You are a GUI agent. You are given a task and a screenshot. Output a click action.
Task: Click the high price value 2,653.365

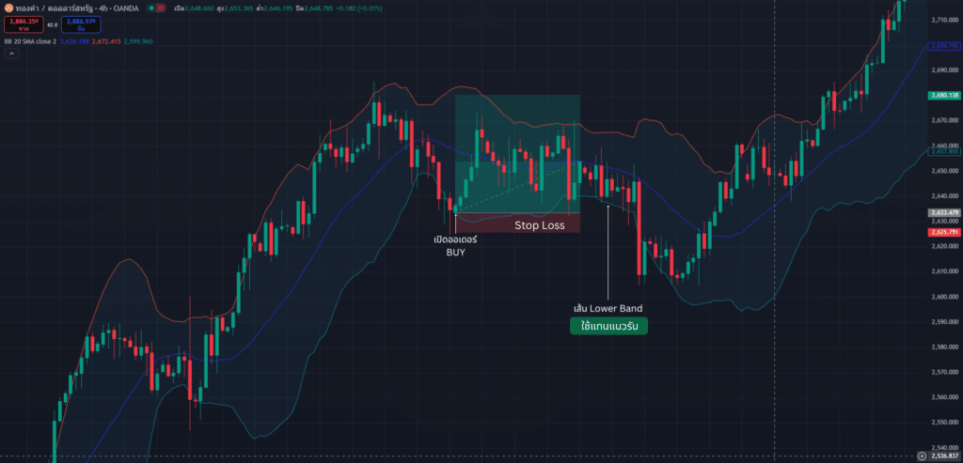pos(238,8)
